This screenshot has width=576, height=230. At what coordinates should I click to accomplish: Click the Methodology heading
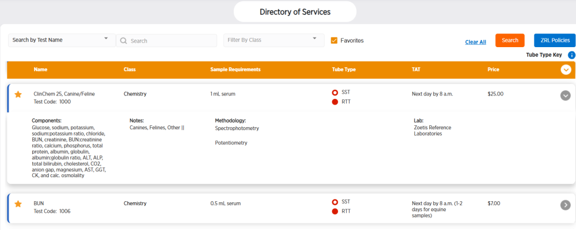pyautogui.click(x=230, y=120)
